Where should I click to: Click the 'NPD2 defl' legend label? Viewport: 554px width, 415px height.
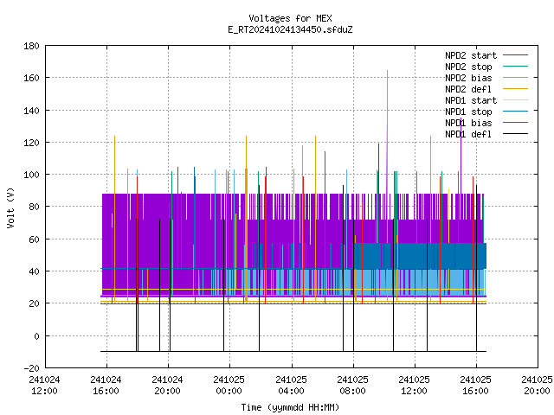tap(468, 89)
